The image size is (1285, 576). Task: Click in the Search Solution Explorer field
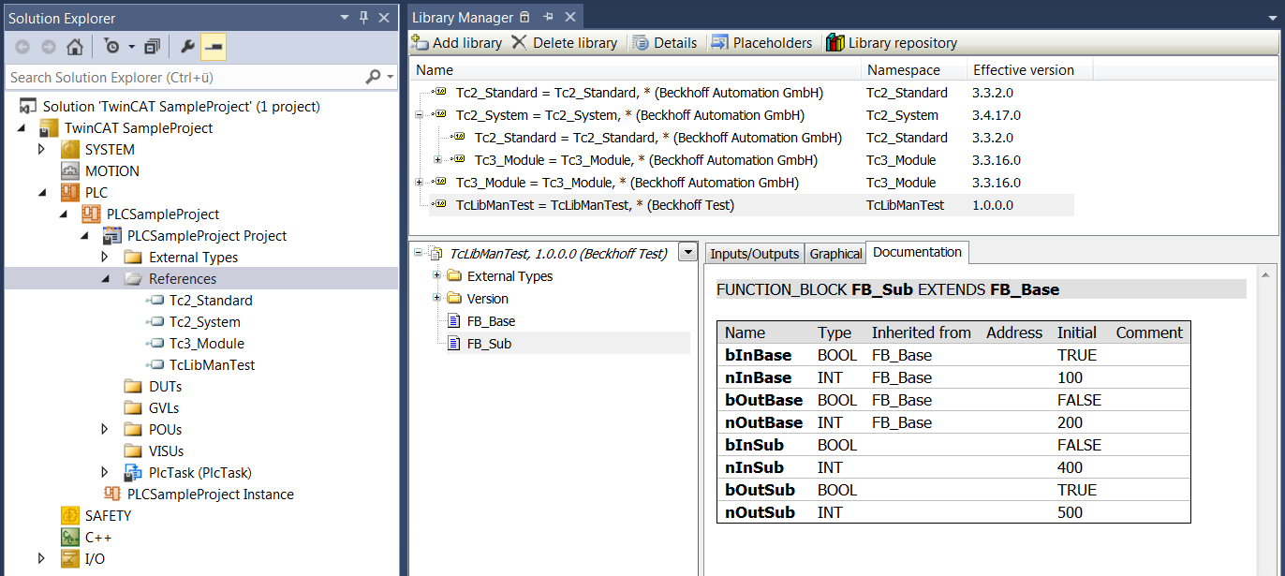coord(185,77)
